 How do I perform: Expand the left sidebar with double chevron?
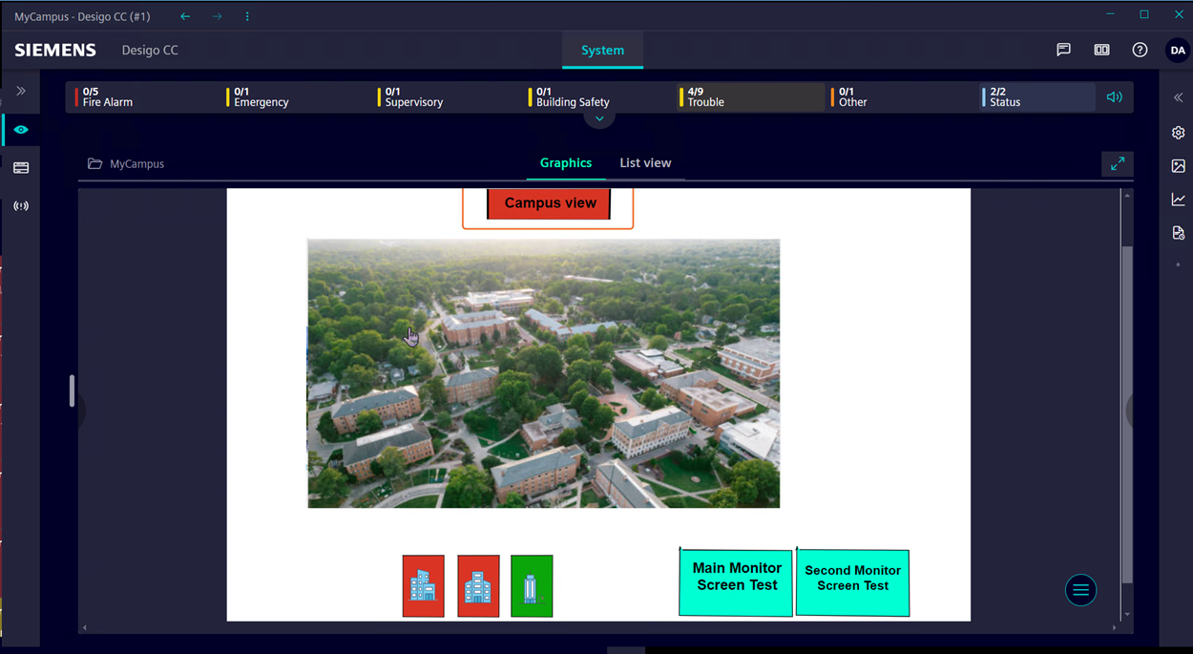tap(21, 91)
